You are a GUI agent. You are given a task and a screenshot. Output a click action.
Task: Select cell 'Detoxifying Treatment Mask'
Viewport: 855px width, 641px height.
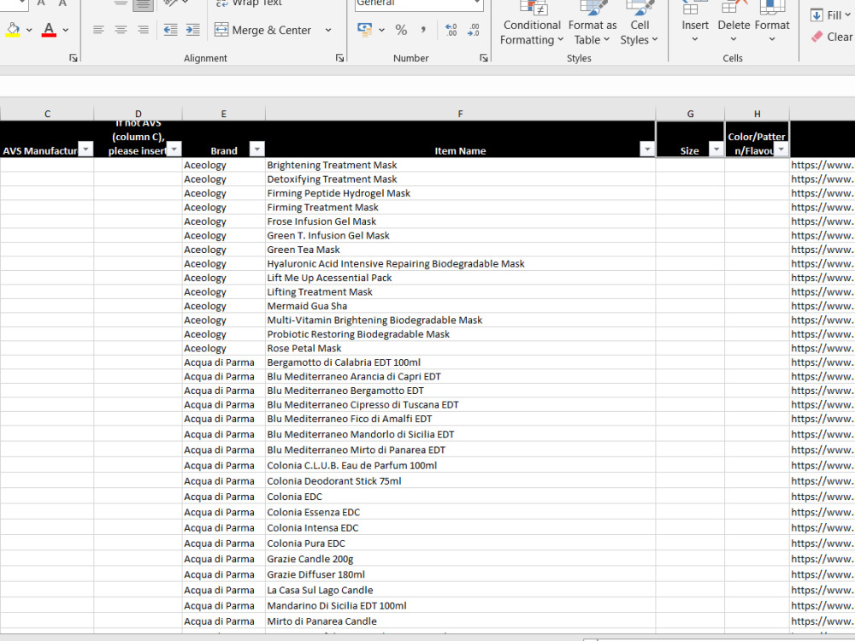460,179
